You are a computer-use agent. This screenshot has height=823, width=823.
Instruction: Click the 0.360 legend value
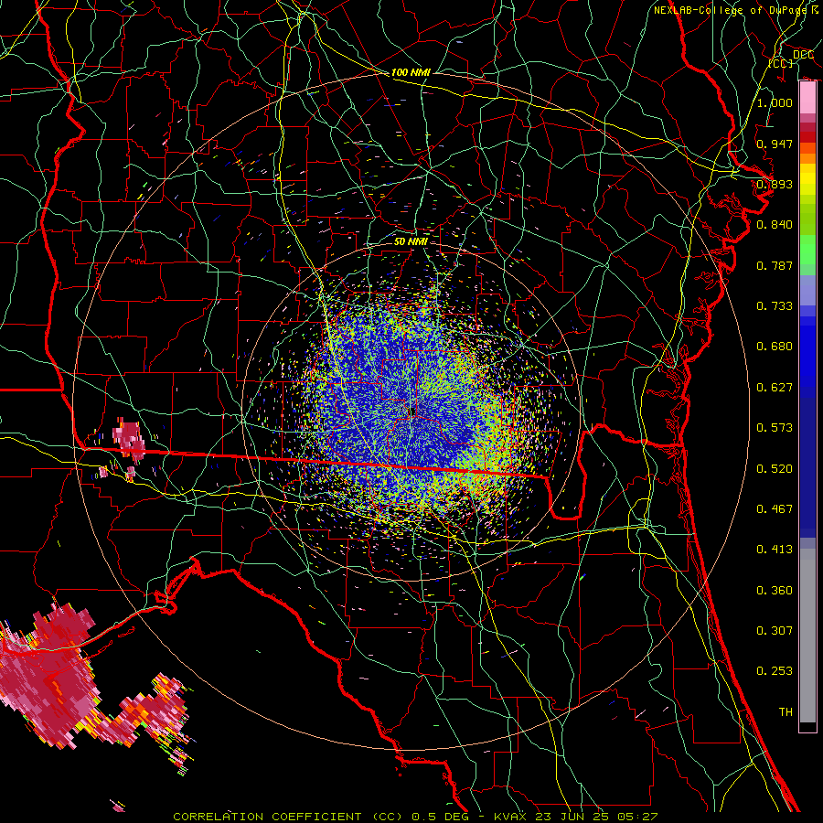pos(775,591)
